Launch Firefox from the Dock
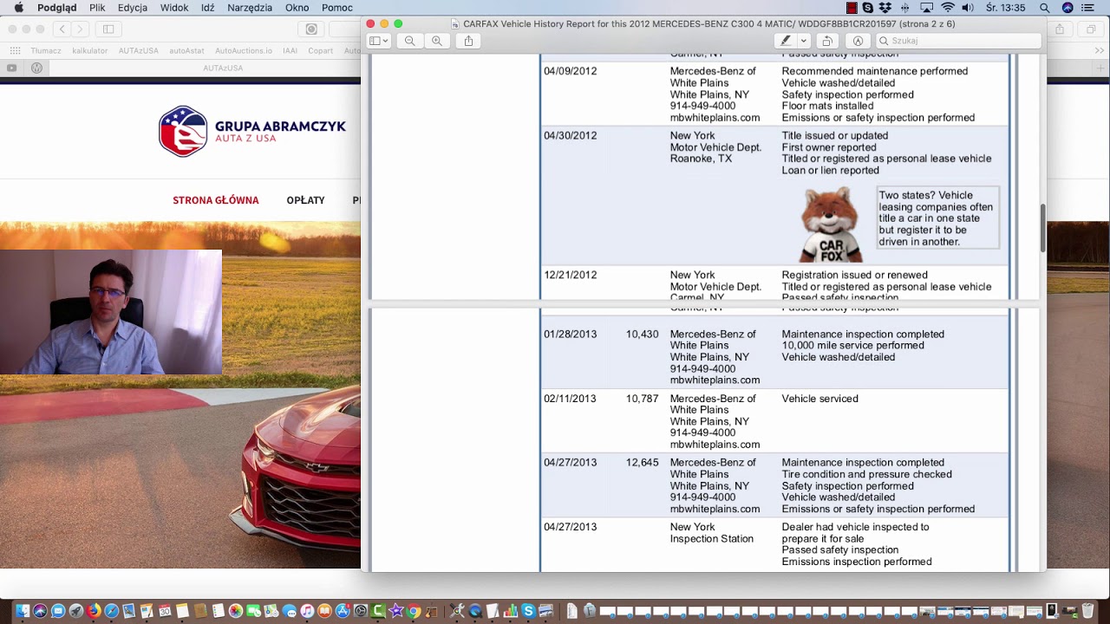The width and height of the screenshot is (1110, 624). click(x=94, y=611)
